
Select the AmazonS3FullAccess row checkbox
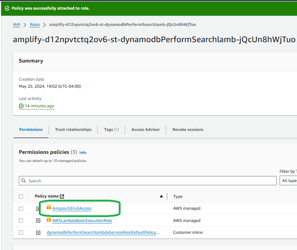tap(21, 209)
